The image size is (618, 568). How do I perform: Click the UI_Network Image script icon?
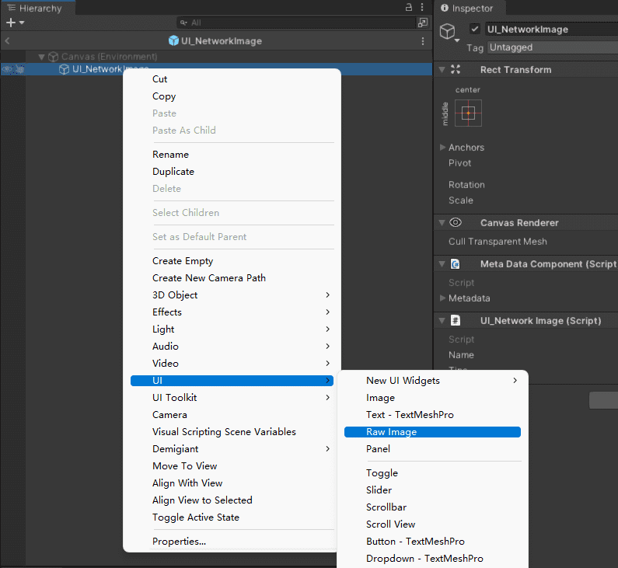[456, 320]
